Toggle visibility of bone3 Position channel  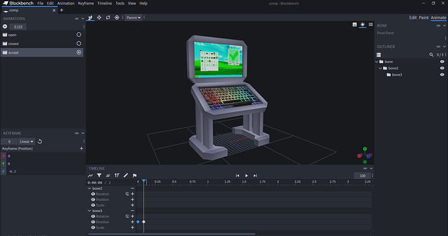tap(93, 222)
